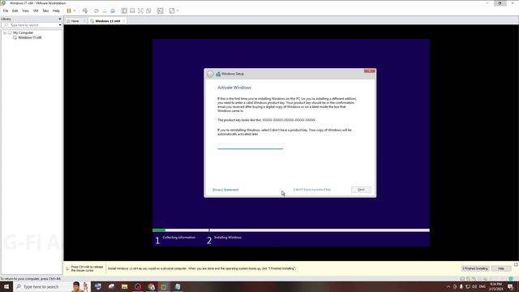
Task: Choose I don't have a product key
Action: click(x=312, y=190)
